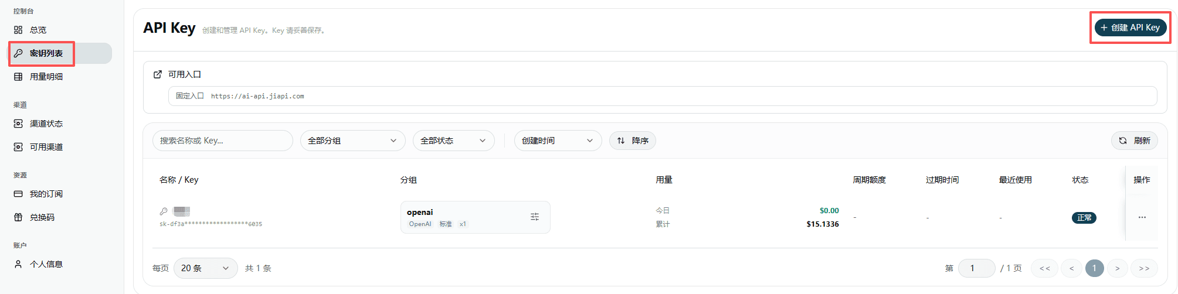This screenshot has width=1178, height=294.
Task: Click the gift icon beside 兑换码
Action: (18, 217)
